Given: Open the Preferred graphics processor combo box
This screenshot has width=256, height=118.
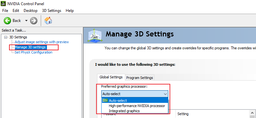Looking at the screenshot, I should [135, 94].
